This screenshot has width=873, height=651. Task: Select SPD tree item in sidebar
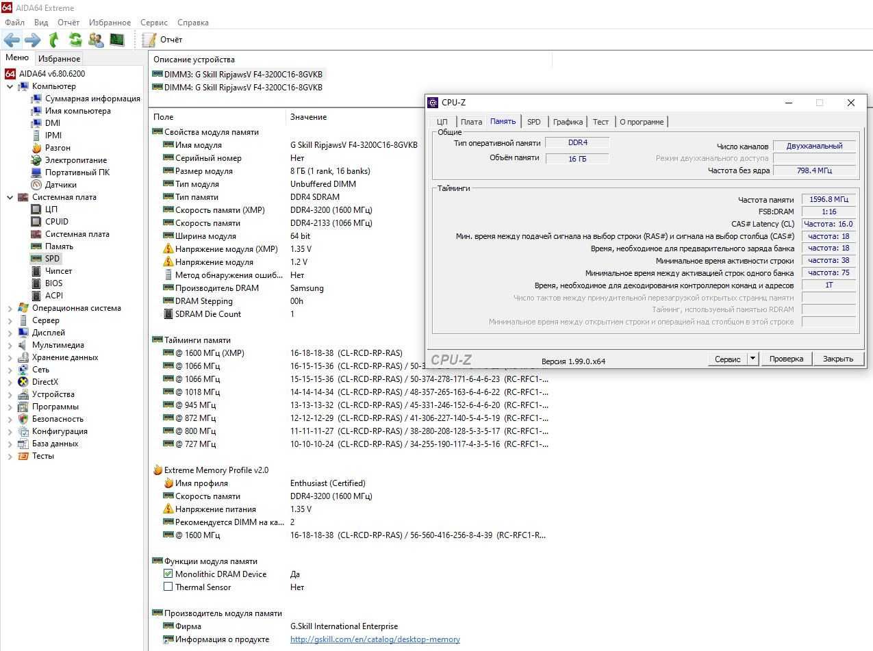53,259
